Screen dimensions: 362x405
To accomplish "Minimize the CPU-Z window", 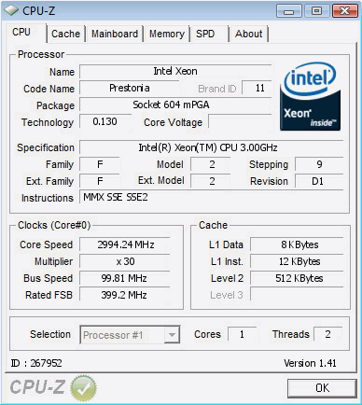I will pyautogui.click(x=289, y=11).
